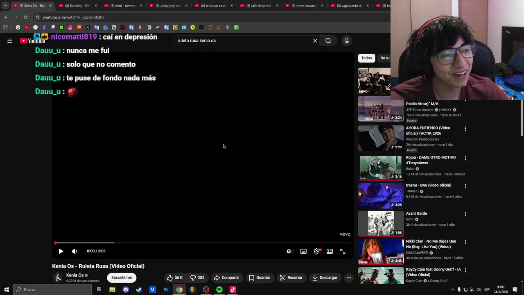Viewport: 524px width, 295px height.
Task: Open the Instagram bookmark icon
Action: (x=70, y=27)
